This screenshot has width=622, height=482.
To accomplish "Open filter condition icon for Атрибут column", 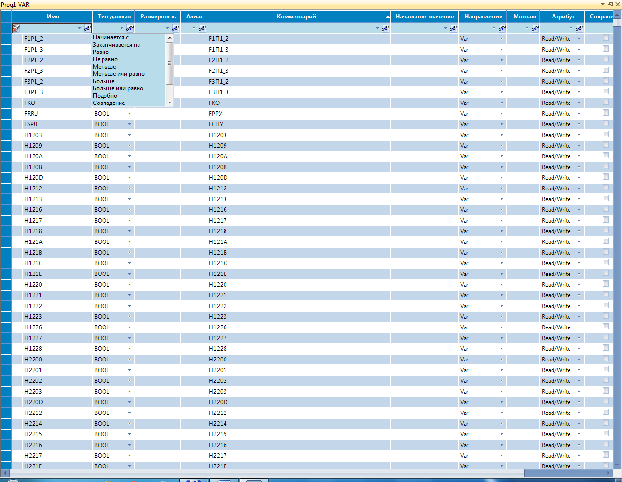I will click(579, 28).
